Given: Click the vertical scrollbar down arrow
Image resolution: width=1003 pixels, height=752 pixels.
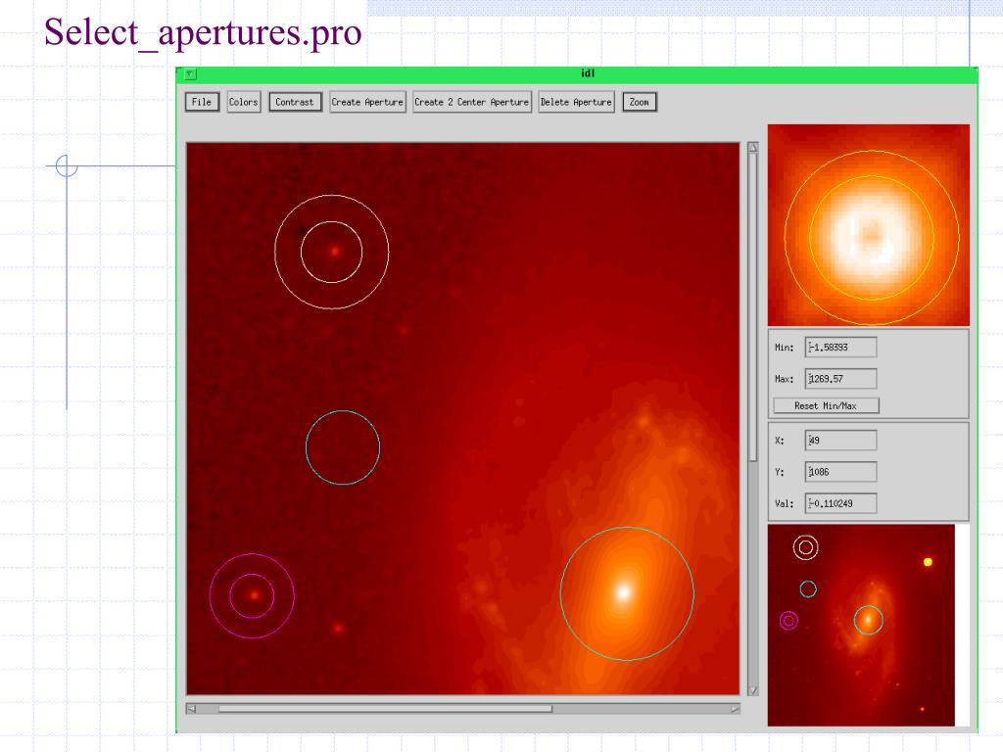Looking at the screenshot, I should (x=753, y=690).
